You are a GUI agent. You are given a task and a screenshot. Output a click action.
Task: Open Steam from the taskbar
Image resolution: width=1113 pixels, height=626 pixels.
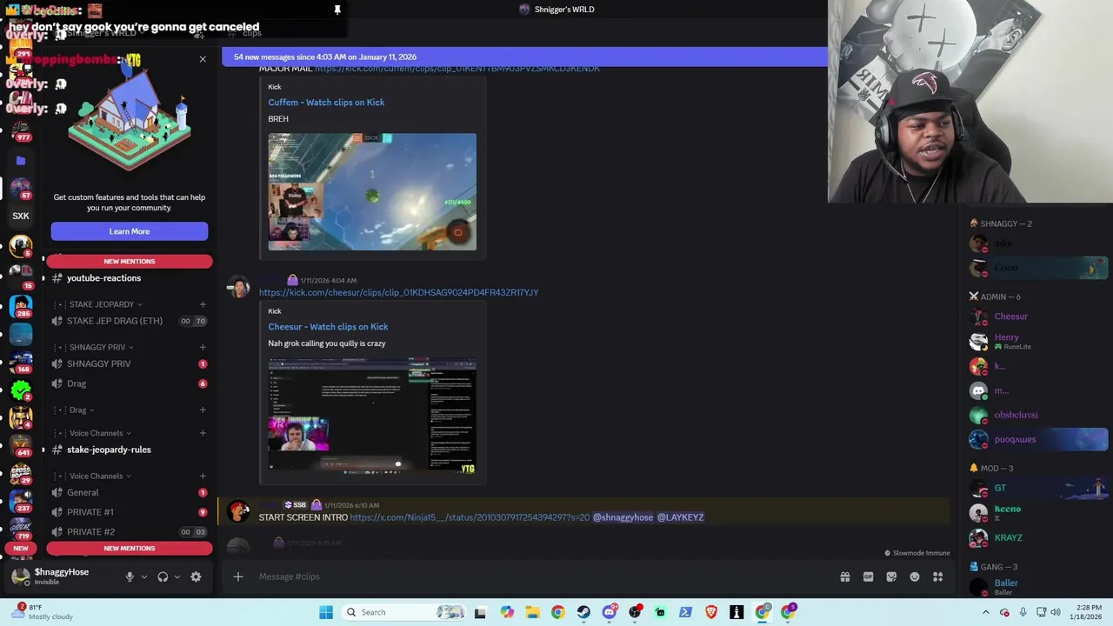pos(583,612)
